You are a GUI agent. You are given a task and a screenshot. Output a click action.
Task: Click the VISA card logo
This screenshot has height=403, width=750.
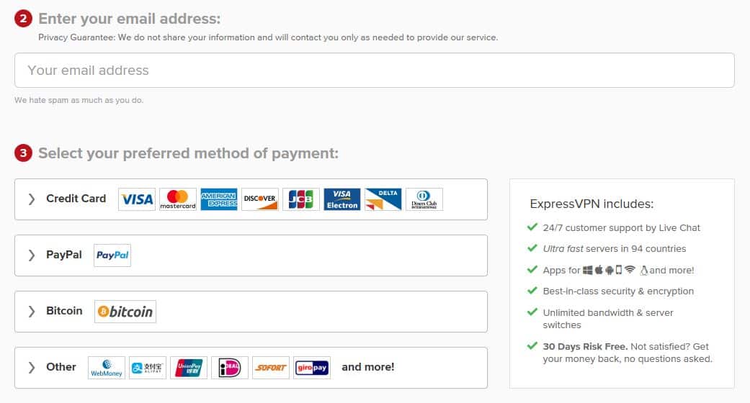click(x=137, y=199)
